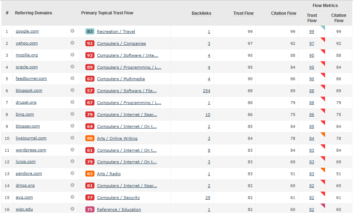Select the livejournal.com domain link

coord(31,138)
